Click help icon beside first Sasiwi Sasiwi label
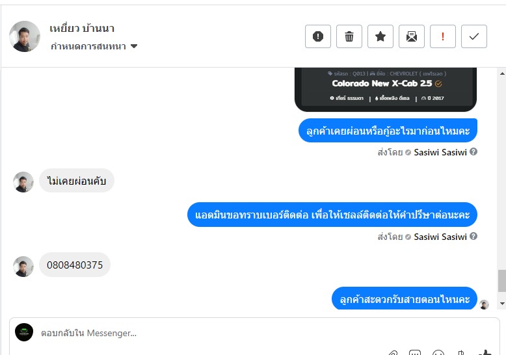Screen dimensions: 506x355 [473, 151]
